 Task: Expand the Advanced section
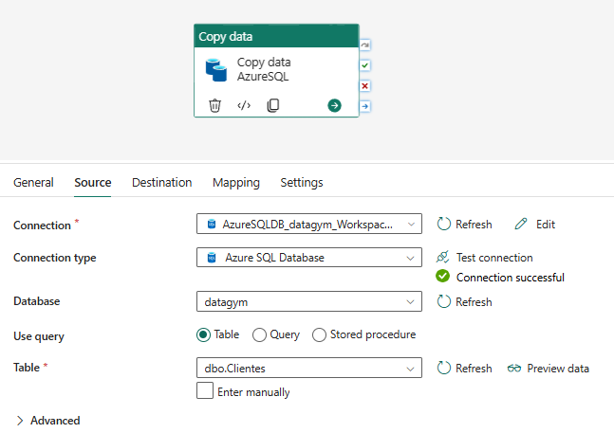[47, 421]
